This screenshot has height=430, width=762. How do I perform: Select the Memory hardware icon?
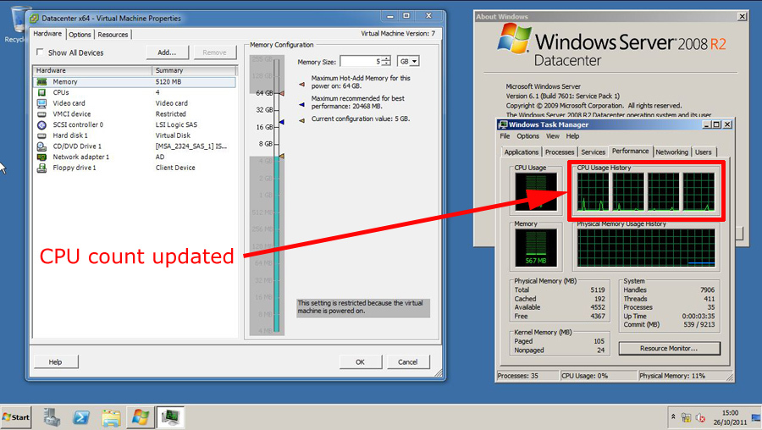tap(41, 81)
